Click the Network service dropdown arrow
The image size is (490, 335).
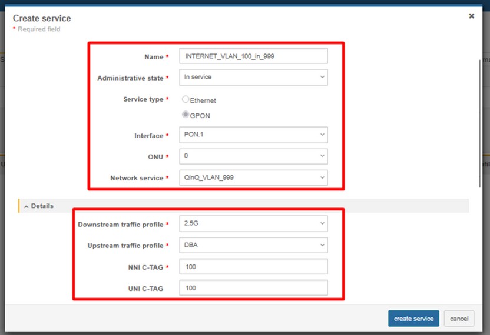point(322,177)
